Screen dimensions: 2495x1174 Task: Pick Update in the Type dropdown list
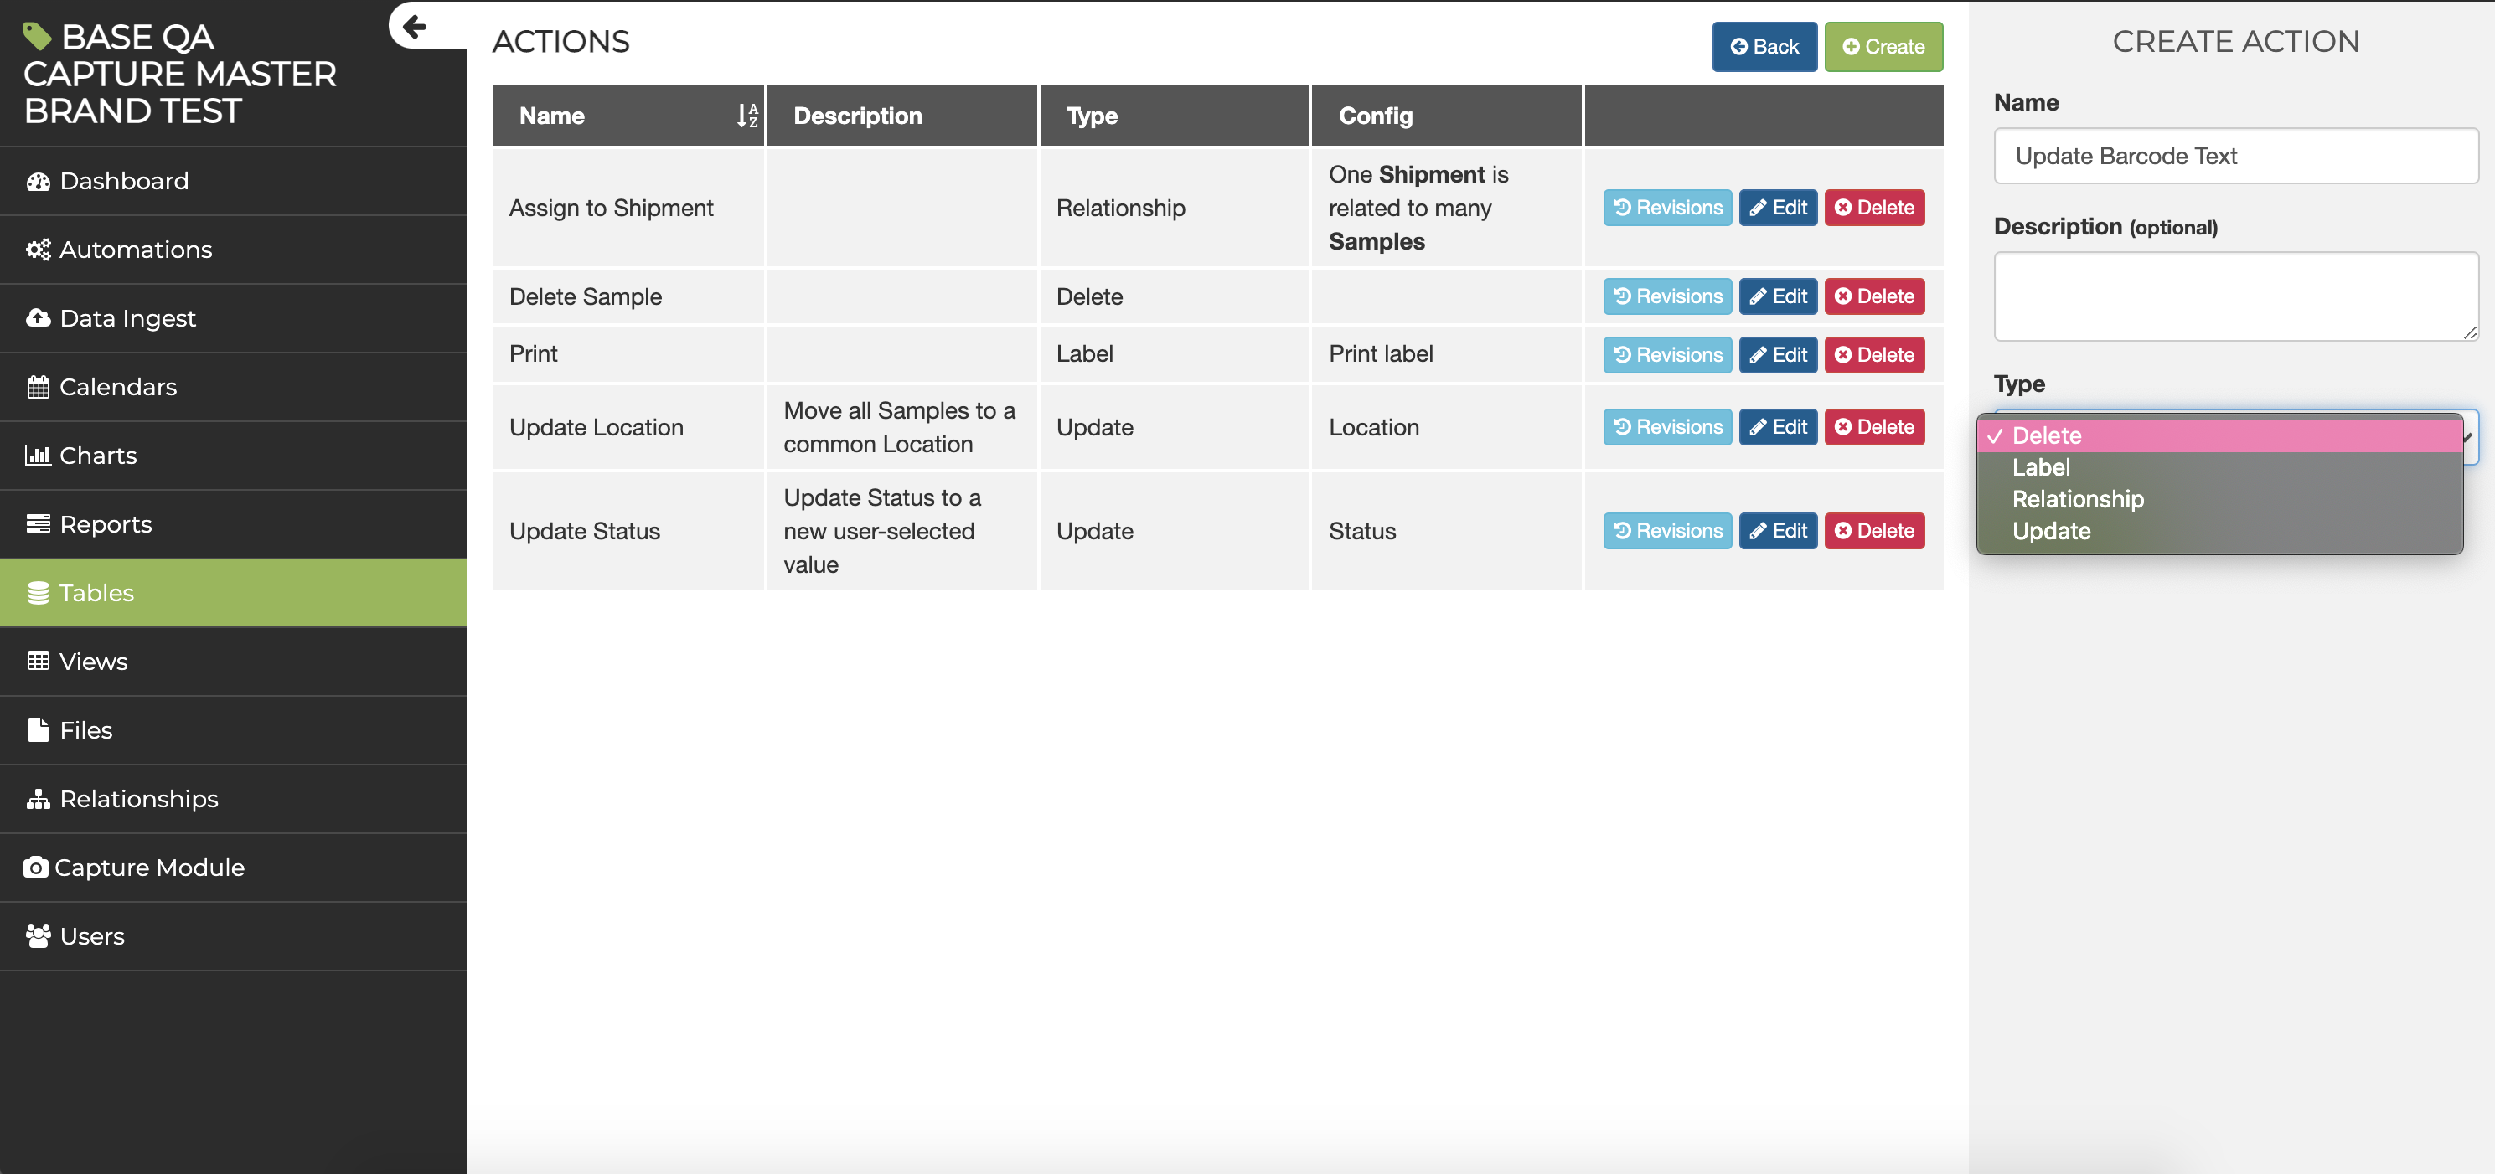coord(2050,532)
